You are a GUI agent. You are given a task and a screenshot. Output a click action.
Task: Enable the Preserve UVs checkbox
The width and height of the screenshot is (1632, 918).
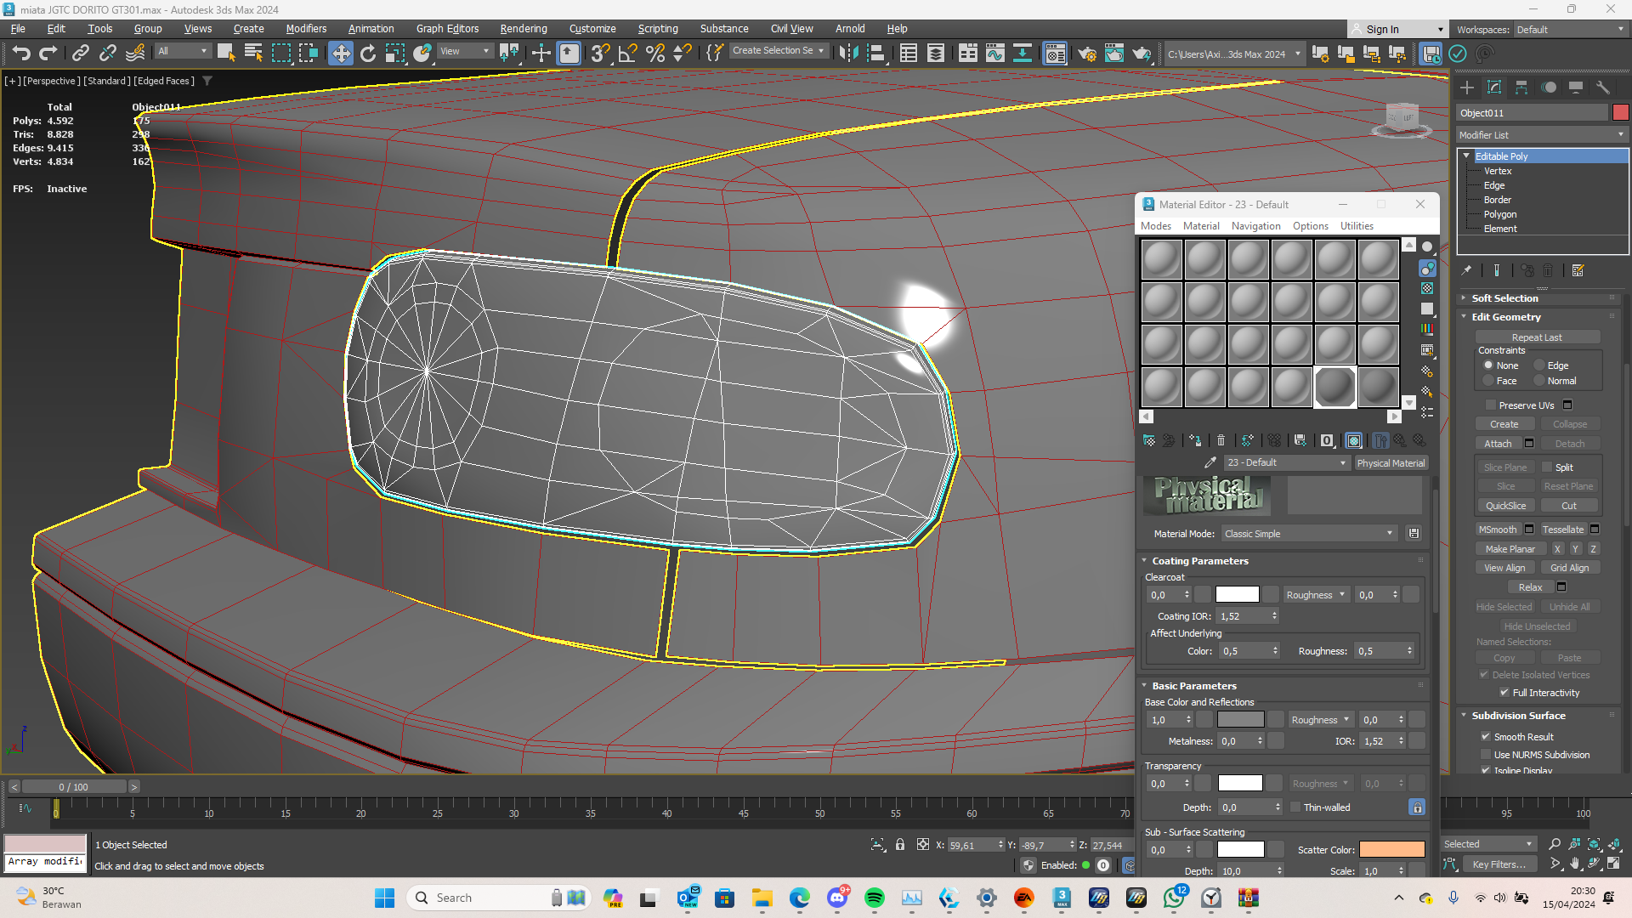[1490, 405]
